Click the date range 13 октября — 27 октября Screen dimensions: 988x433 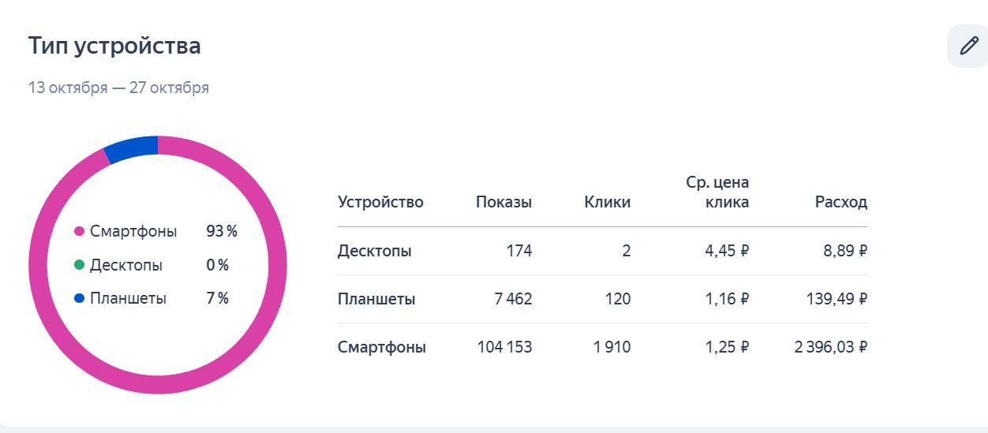(x=118, y=88)
